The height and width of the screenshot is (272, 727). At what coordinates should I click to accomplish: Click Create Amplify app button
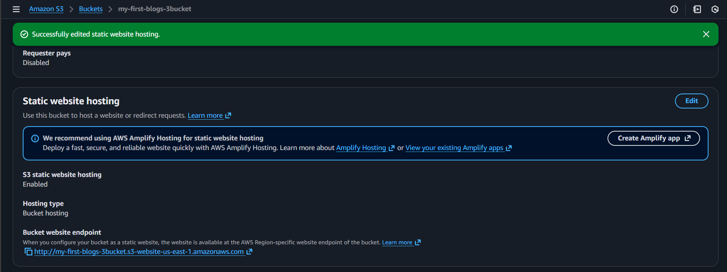point(654,138)
